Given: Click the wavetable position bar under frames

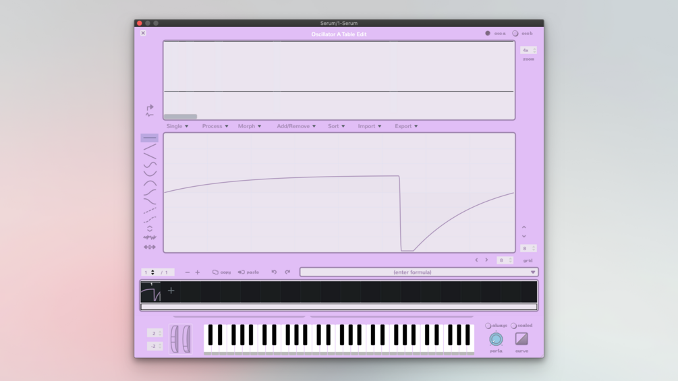Looking at the screenshot, I should point(339,307).
